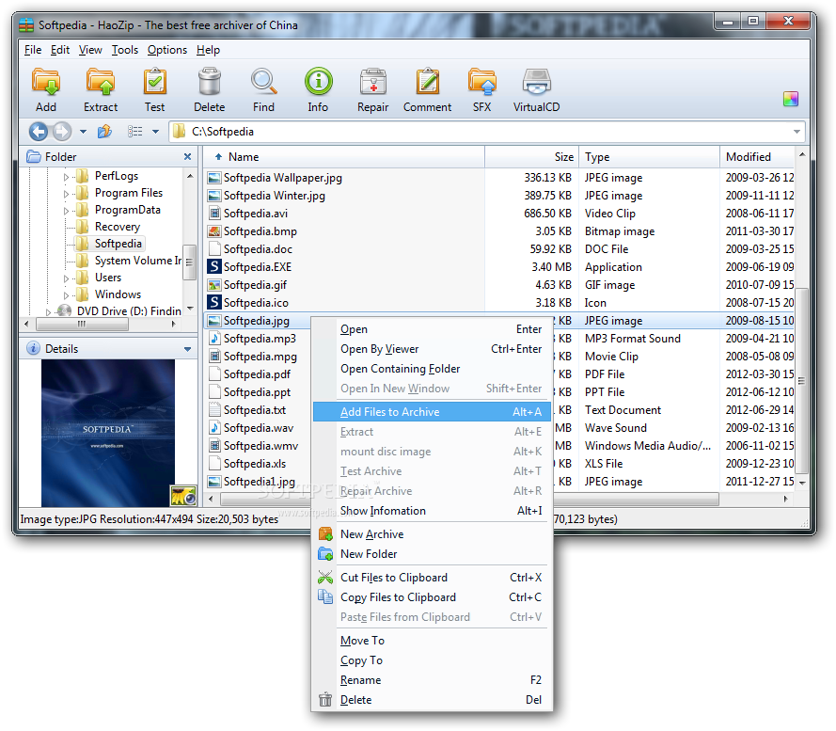Select the Softpedia.avi file row
Viewport: 836px width, 731px height.
[500, 214]
